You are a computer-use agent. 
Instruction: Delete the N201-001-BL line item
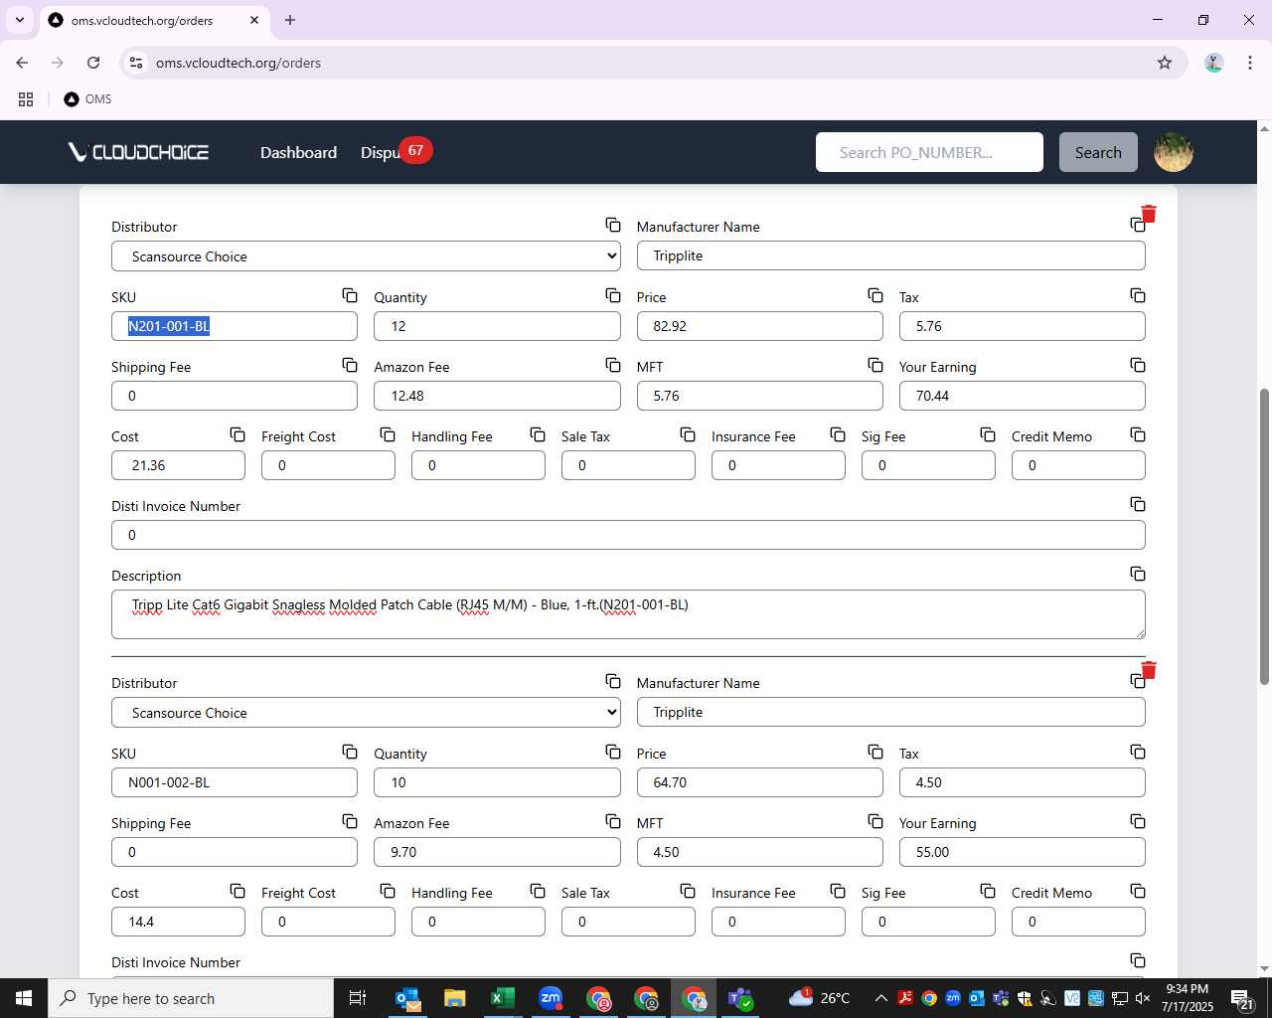click(x=1149, y=214)
